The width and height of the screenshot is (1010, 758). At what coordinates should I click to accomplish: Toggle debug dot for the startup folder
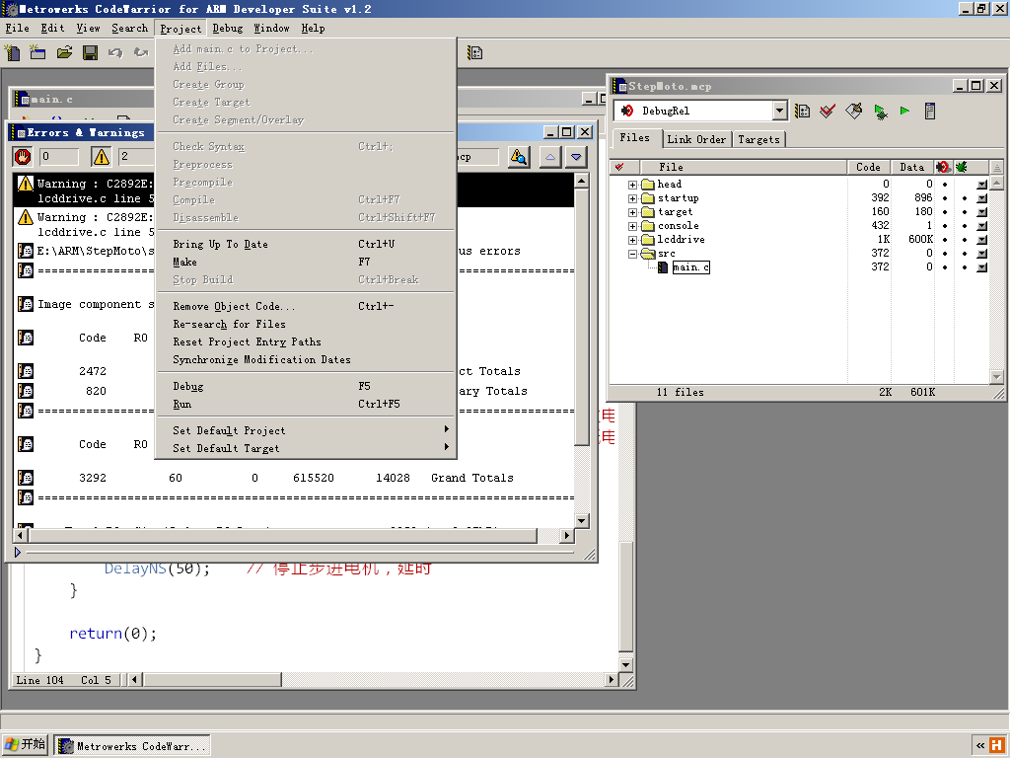point(965,198)
